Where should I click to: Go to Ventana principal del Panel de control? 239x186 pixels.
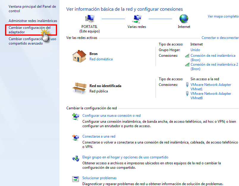click(32, 9)
